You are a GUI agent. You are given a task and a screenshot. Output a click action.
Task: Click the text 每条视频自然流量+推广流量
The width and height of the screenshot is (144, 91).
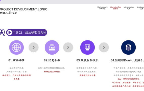(x=128, y=72)
